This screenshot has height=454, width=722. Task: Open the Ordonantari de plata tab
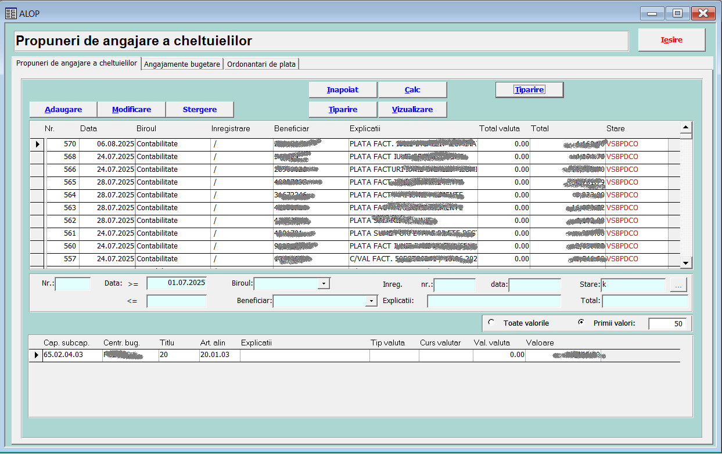pyautogui.click(x=261, y=64)
